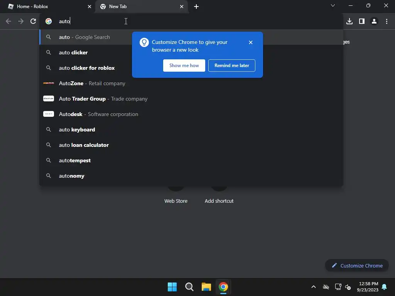Viewport: 395px width, 296px height.
Task: Click the Chrome taskbar icon
Action: [x=223, y=287]
